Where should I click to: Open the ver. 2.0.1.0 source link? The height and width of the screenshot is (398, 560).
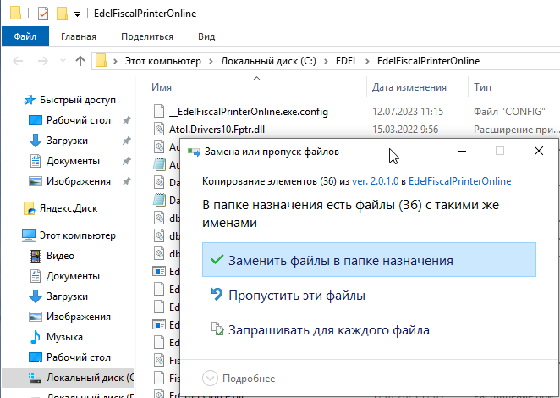[375, 181]
